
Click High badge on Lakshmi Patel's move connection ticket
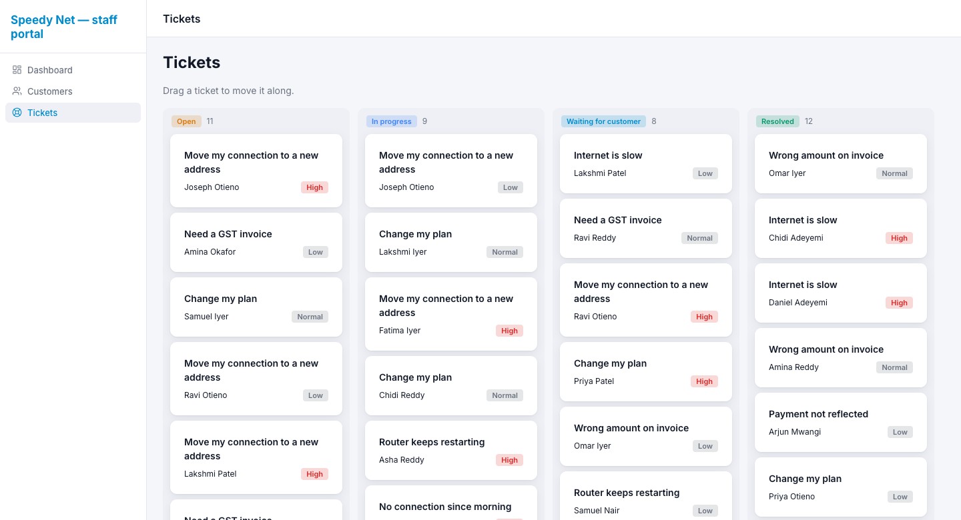314,474
